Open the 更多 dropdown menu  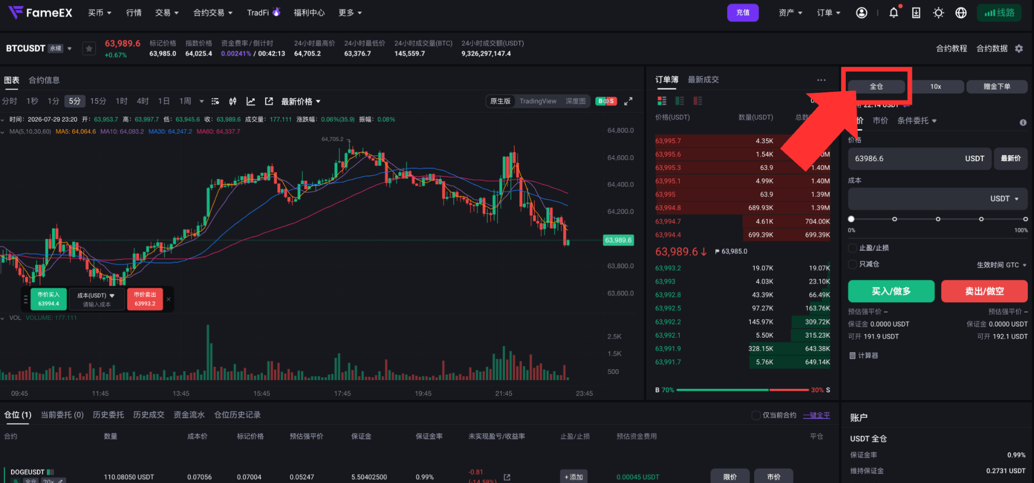click(x=350, y=13)
